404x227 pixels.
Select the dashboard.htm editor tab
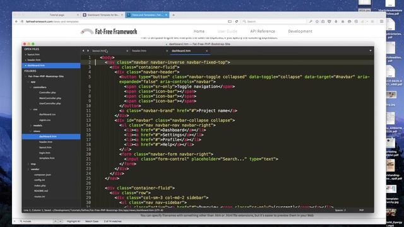pyautogui.click(x=181, y=50)
